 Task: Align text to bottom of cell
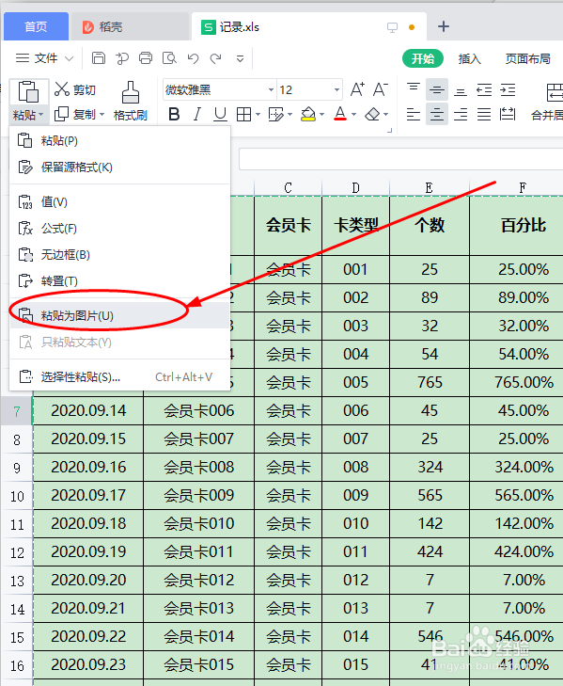click(x=461, y=90)
